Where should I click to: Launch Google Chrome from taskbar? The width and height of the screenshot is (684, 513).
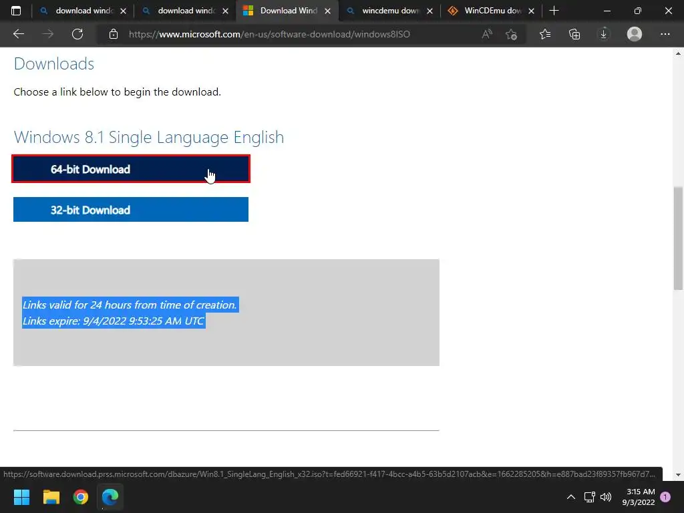[81, 497]
